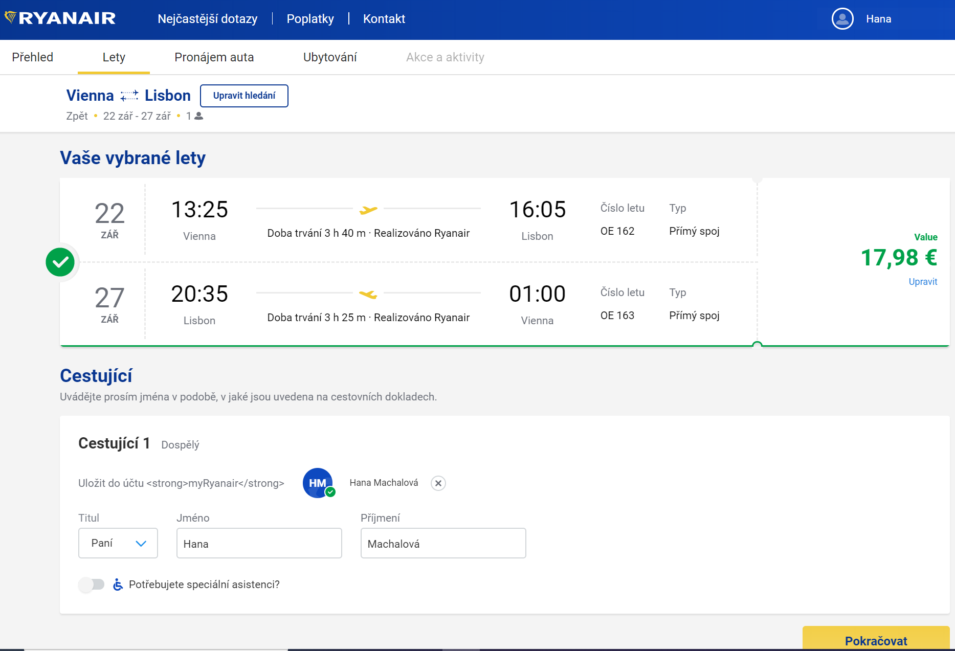955x651 pixels.
Task: Click Upravit hledání button
Action: click(244, 96)
